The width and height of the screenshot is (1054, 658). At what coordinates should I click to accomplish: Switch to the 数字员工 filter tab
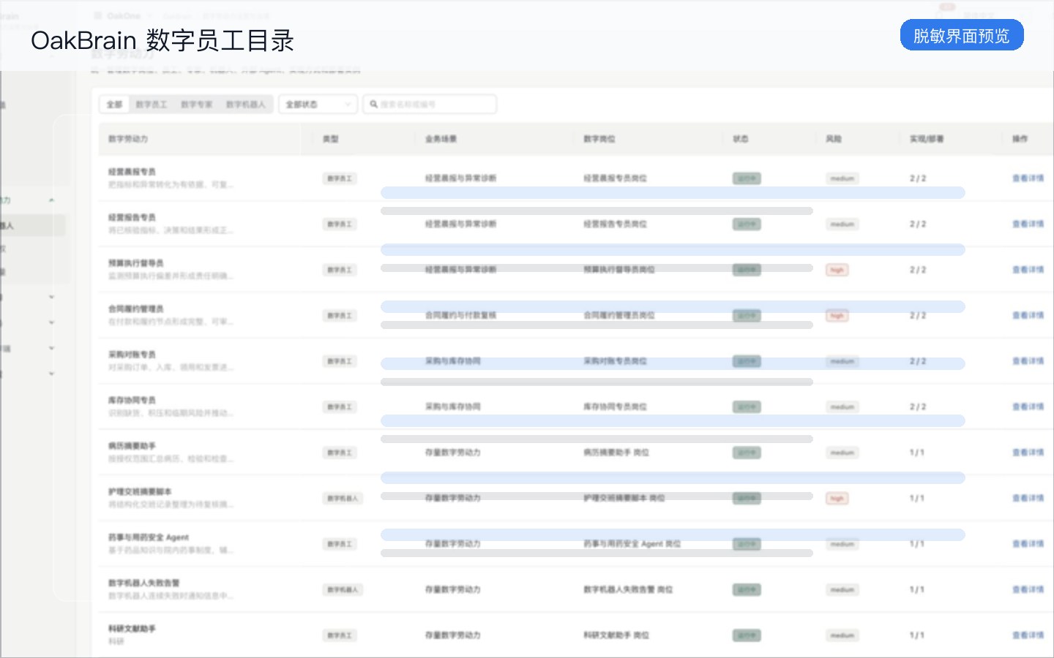click(x=152, y=105)
